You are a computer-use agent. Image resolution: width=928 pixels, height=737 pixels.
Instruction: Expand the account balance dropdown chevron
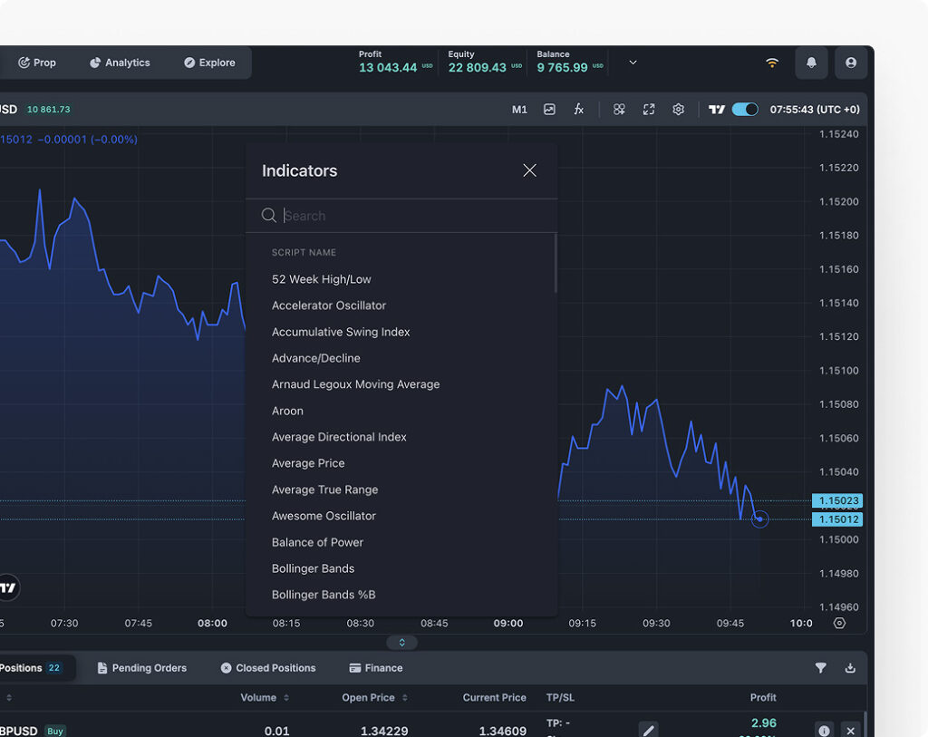tap(633, 63)
